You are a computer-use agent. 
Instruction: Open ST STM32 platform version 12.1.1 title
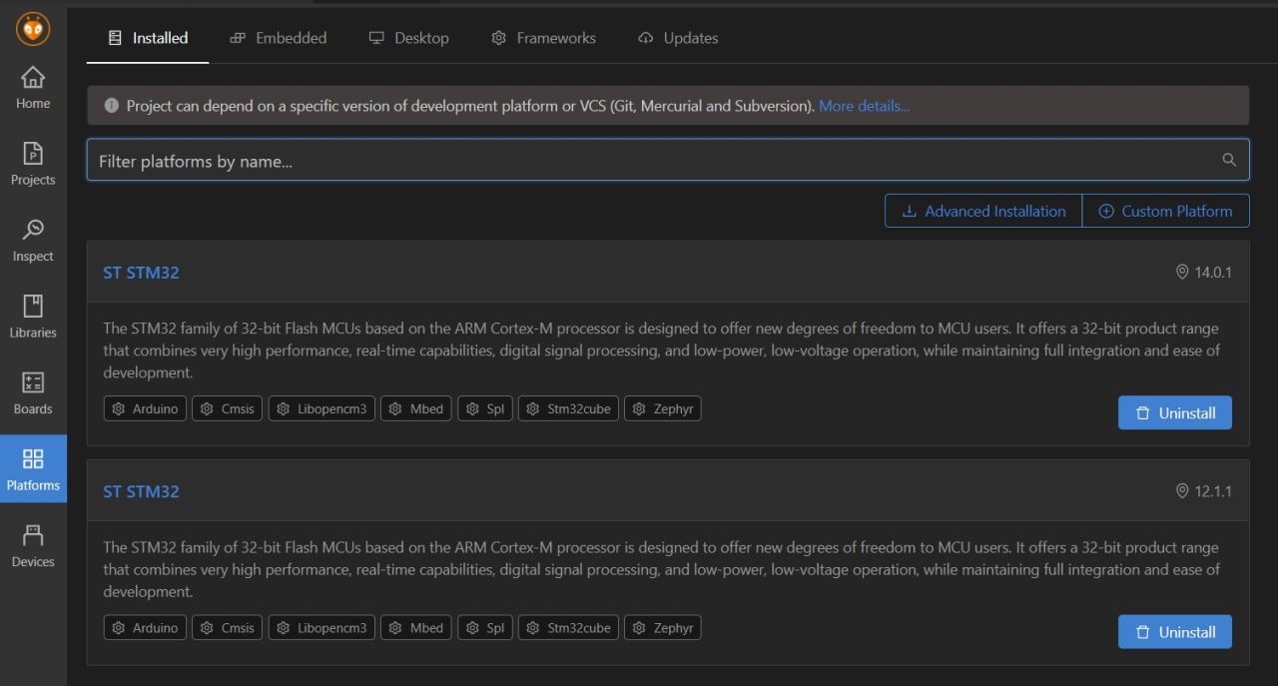pyautogui.click(x=141, y=491)
